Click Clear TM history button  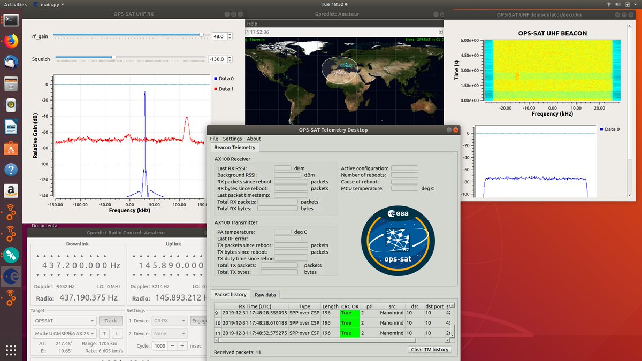click(430, 349)
